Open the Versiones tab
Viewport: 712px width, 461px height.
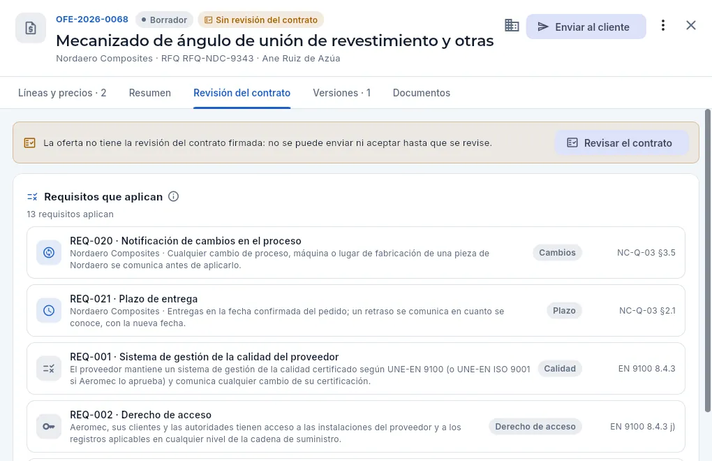point(341,93)
